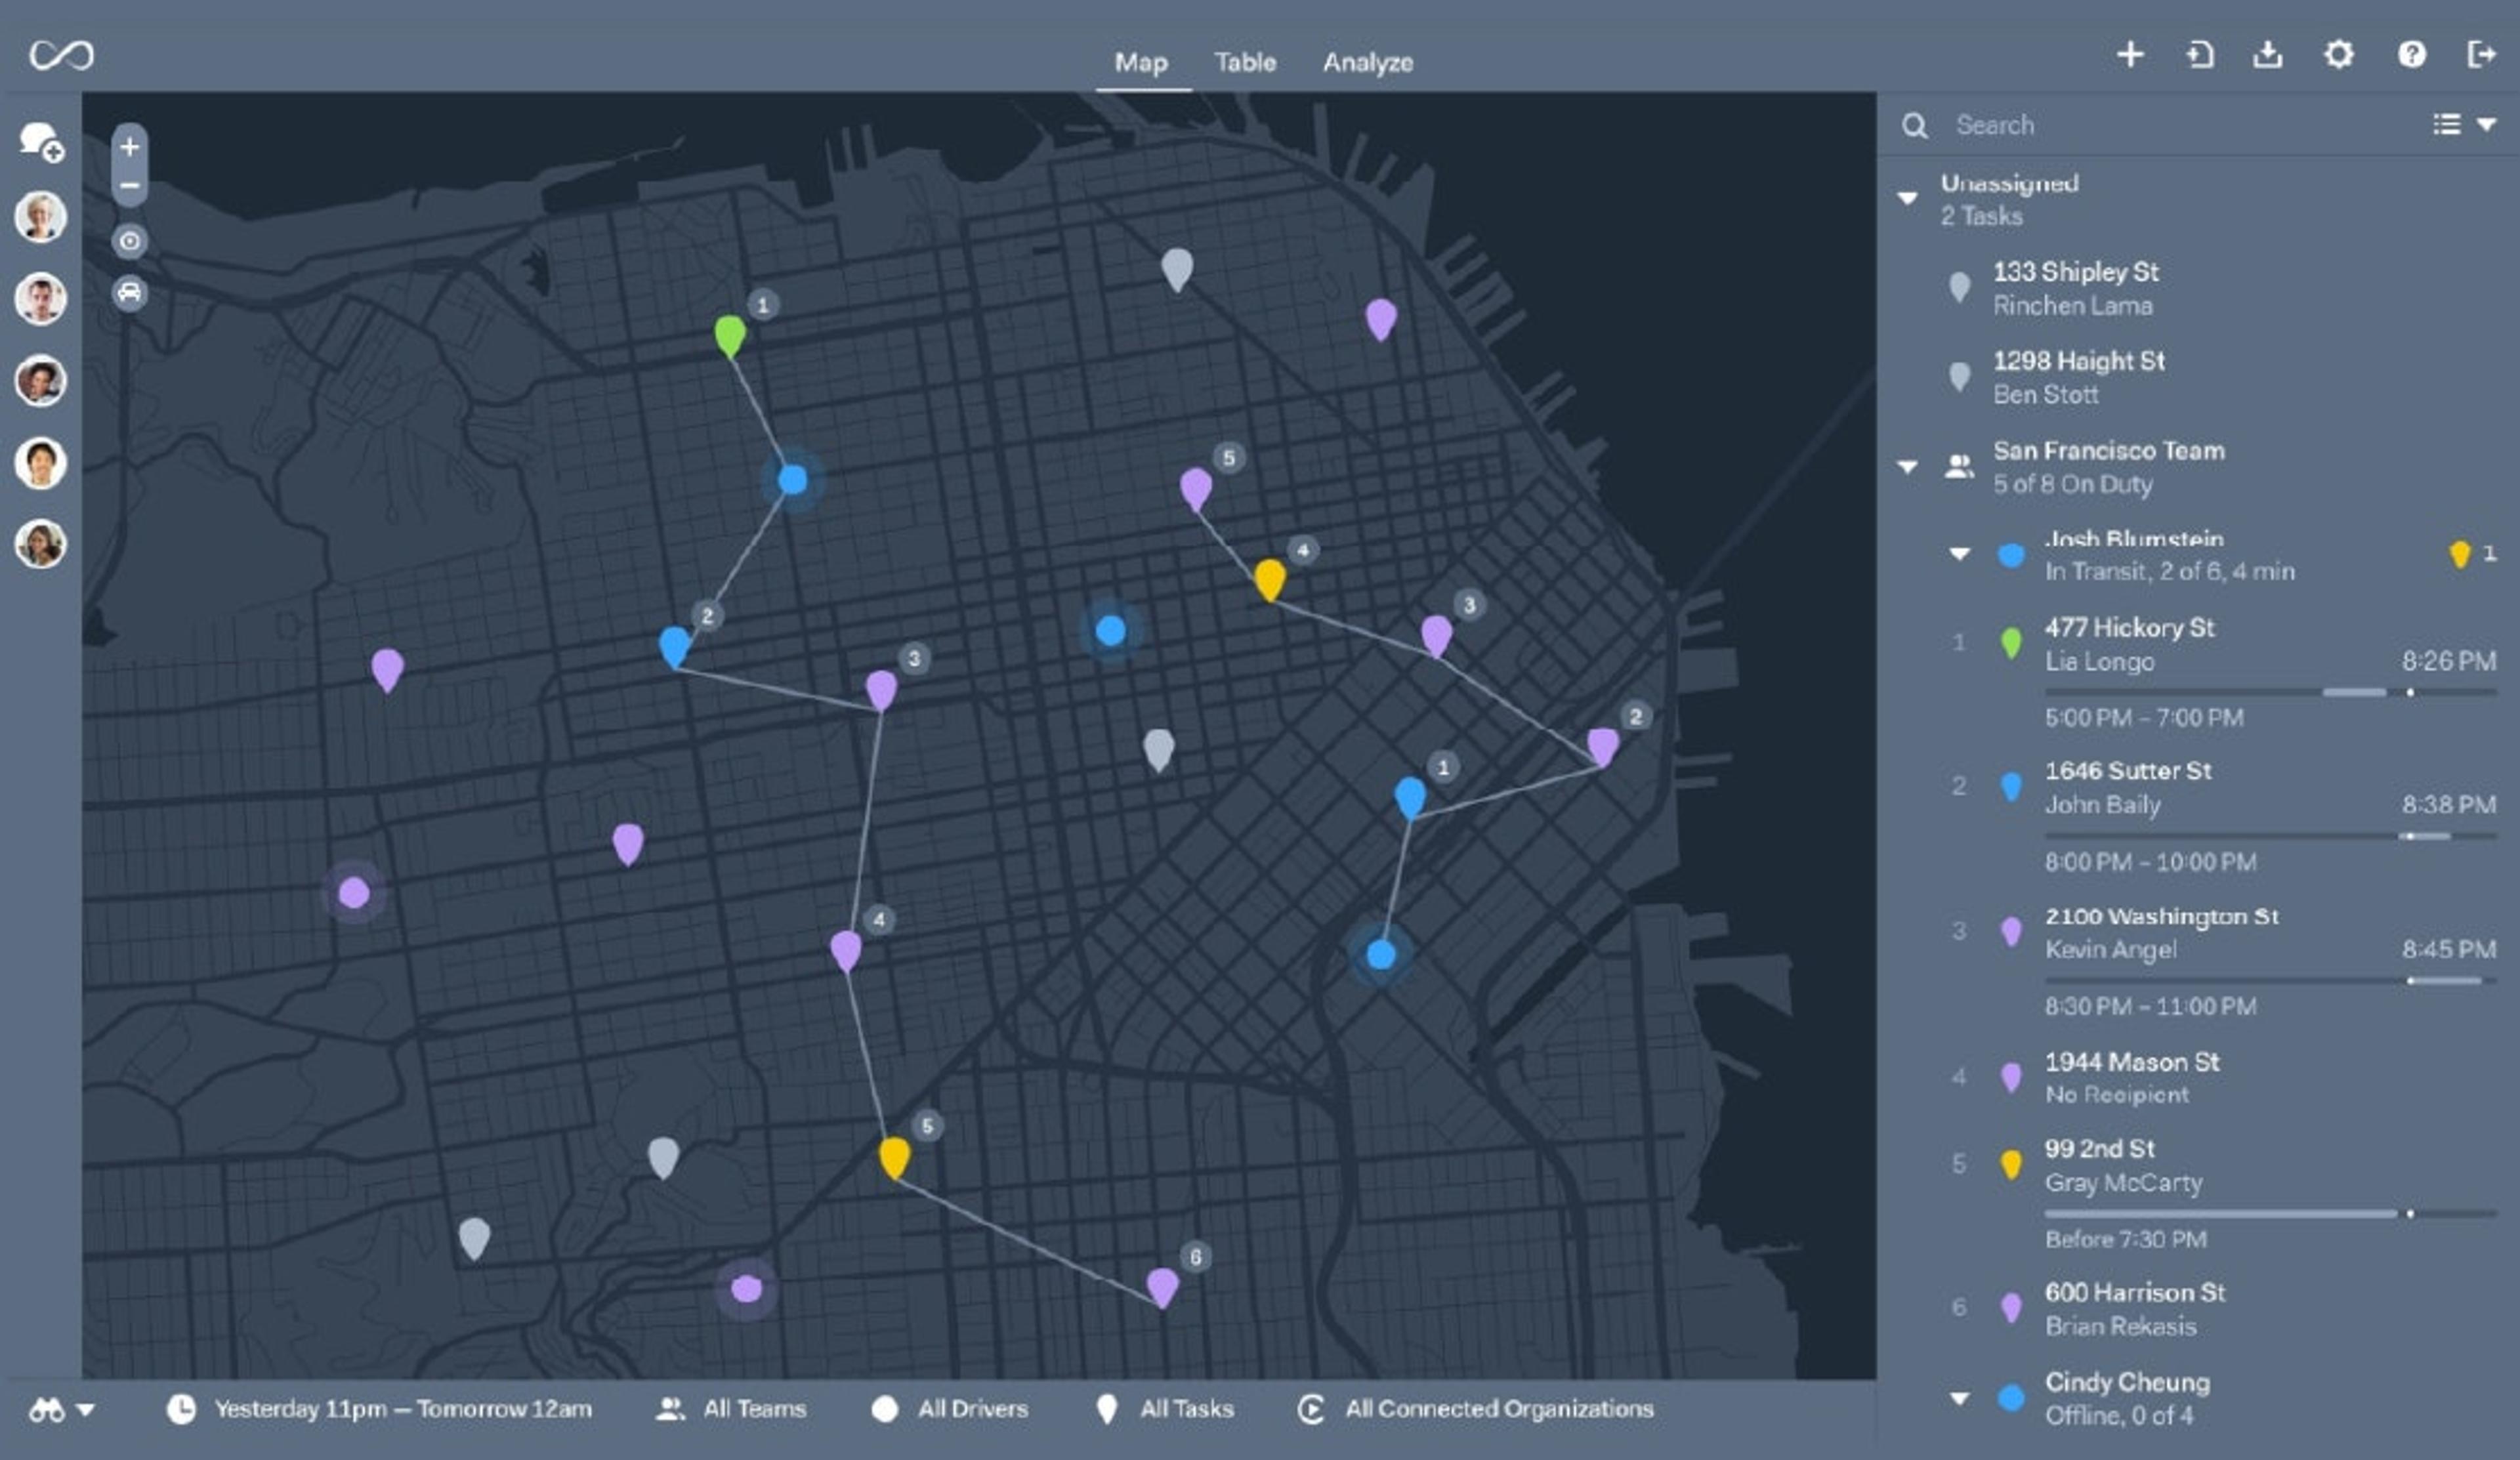Open help question mark icon
2520x1460 pixels.
pyautogui.click(x=2411, y=54)
